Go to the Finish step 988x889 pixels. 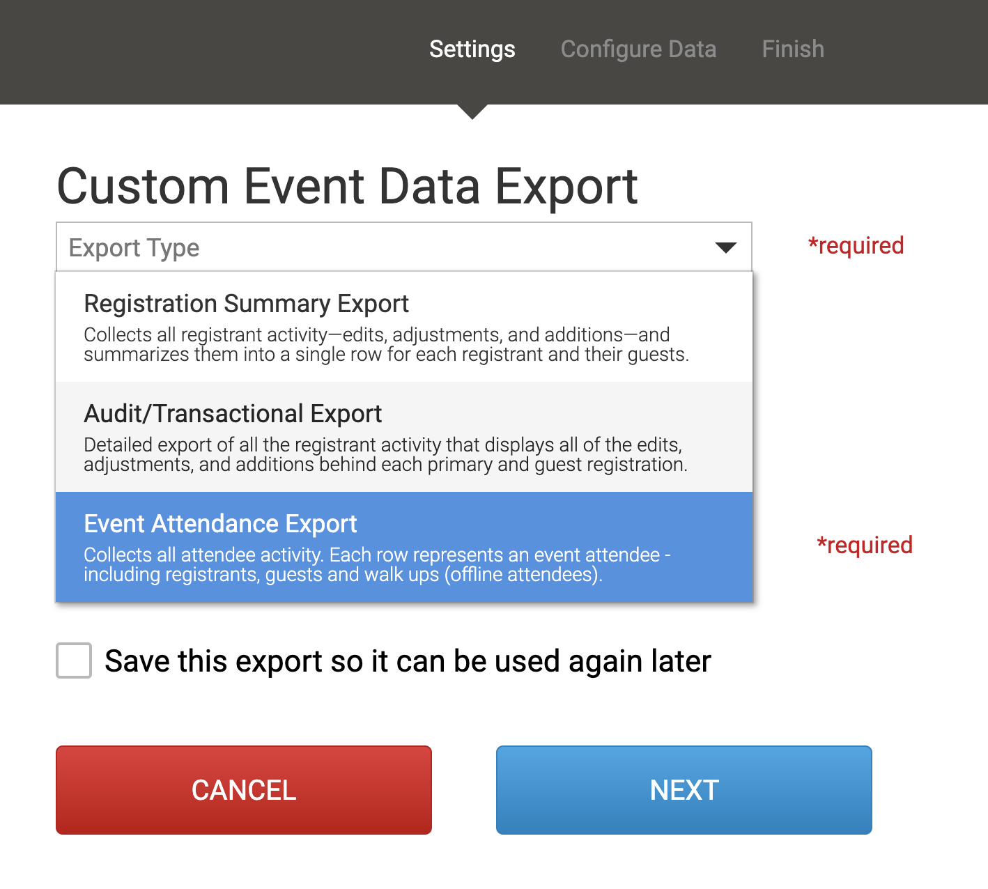[793, 49]
